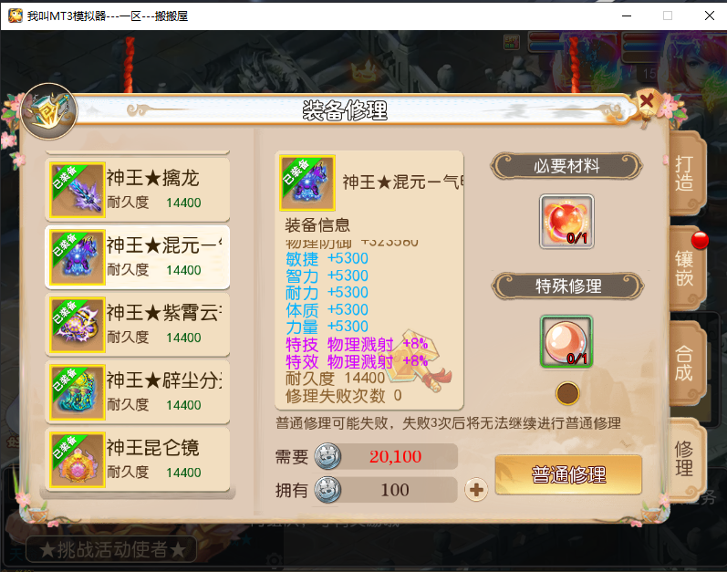Click the silver coin icon next to 需要

coord(327,456)
